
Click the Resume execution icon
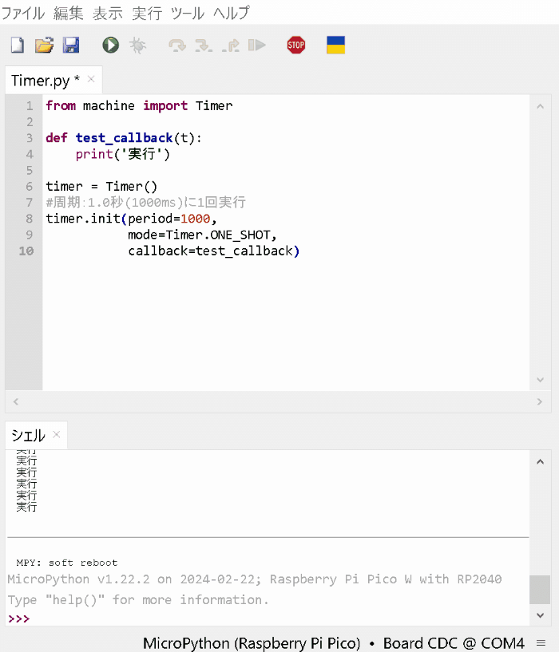coord(256,45)
